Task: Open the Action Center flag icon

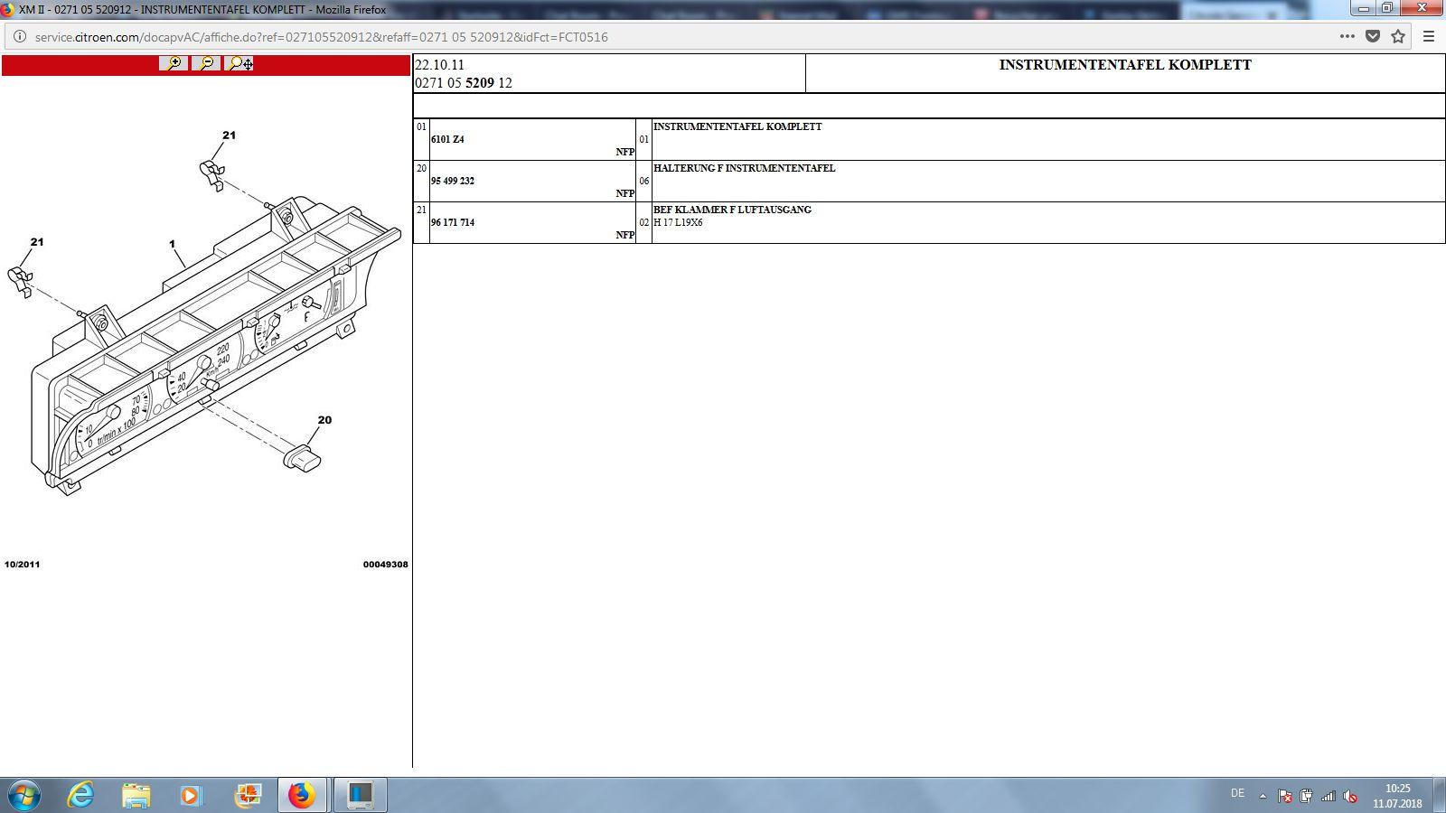Action: click(1284, 796)
